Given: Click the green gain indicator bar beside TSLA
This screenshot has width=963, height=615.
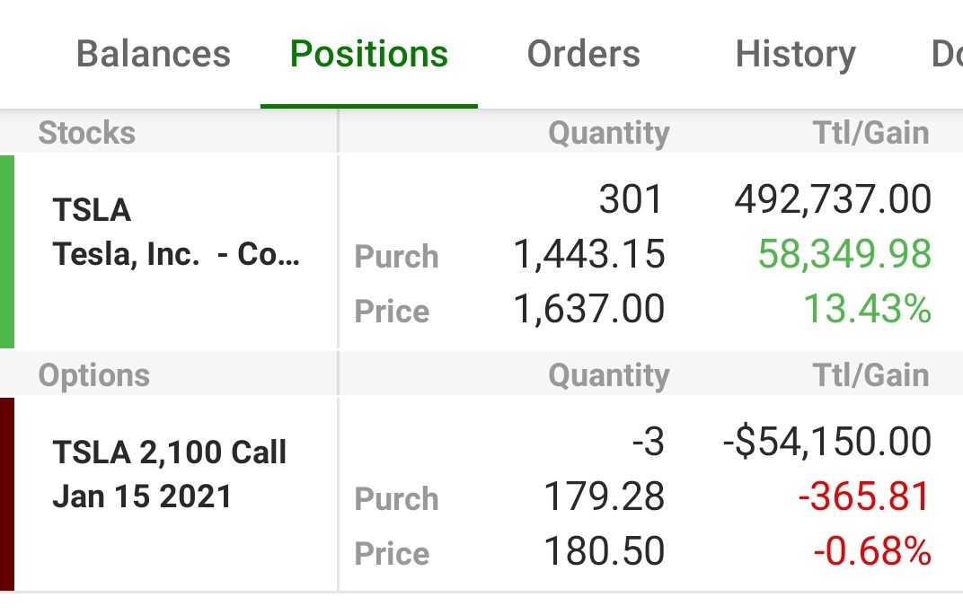Looking at the screenshot, I should tap(7, 251).
